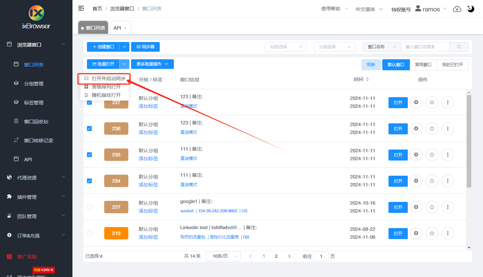The height and width of the screenshot is (277, 483).
Task: Open more options for window 235
Action: tap(448, 155)
